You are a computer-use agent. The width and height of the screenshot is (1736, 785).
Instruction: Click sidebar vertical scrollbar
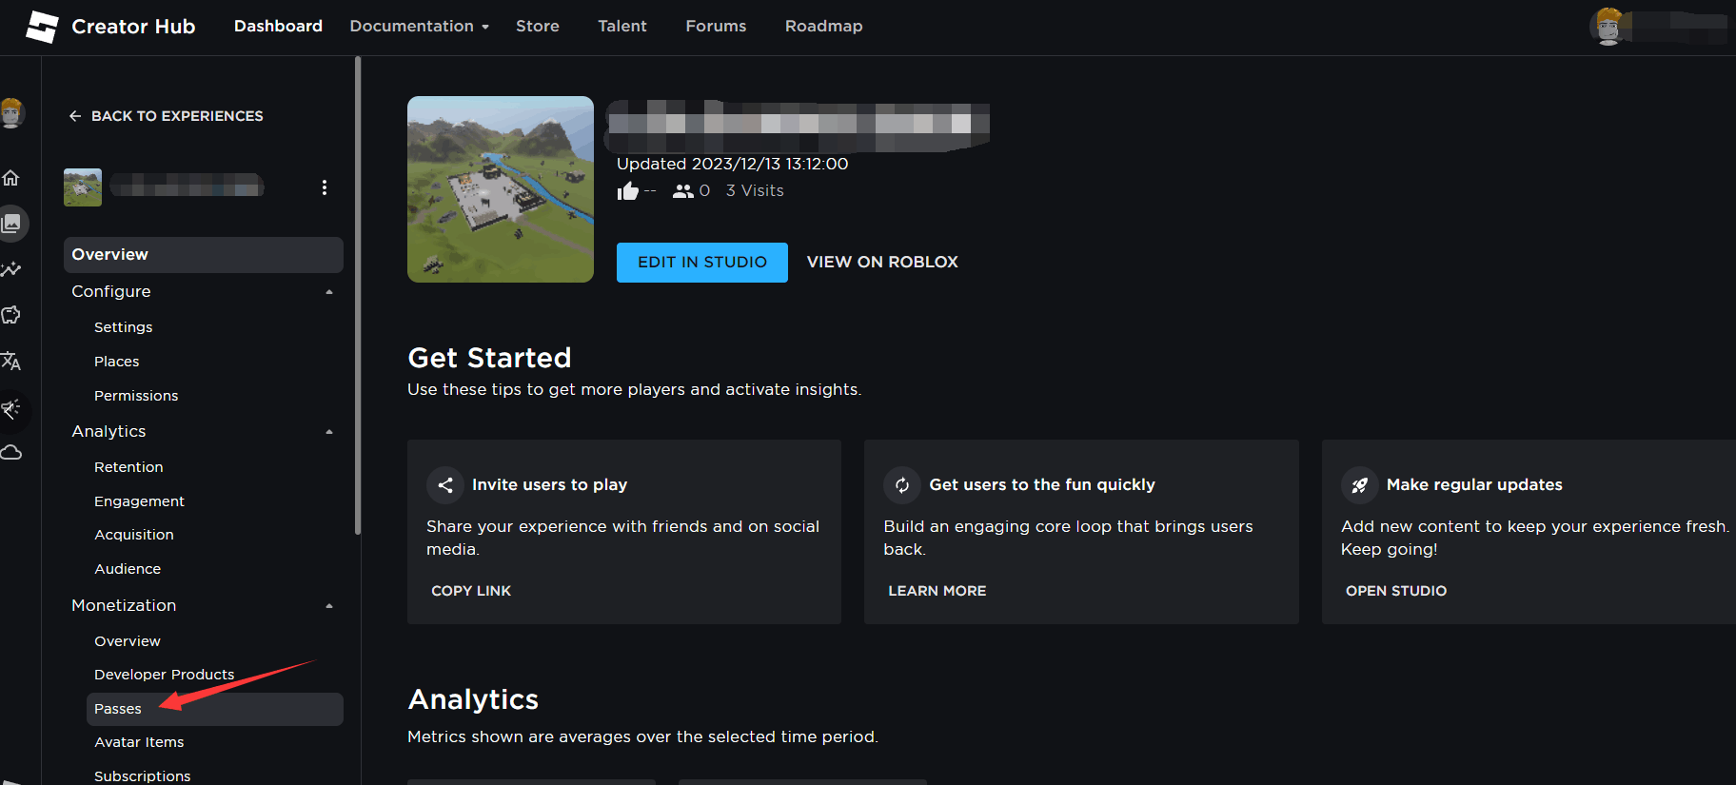pyautogui.click(x=358, y=295)
